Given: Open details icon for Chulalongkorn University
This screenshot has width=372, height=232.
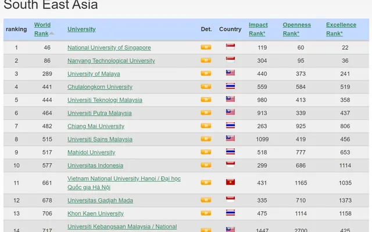Looking at the screenshot, I should (x=206, y=86).
